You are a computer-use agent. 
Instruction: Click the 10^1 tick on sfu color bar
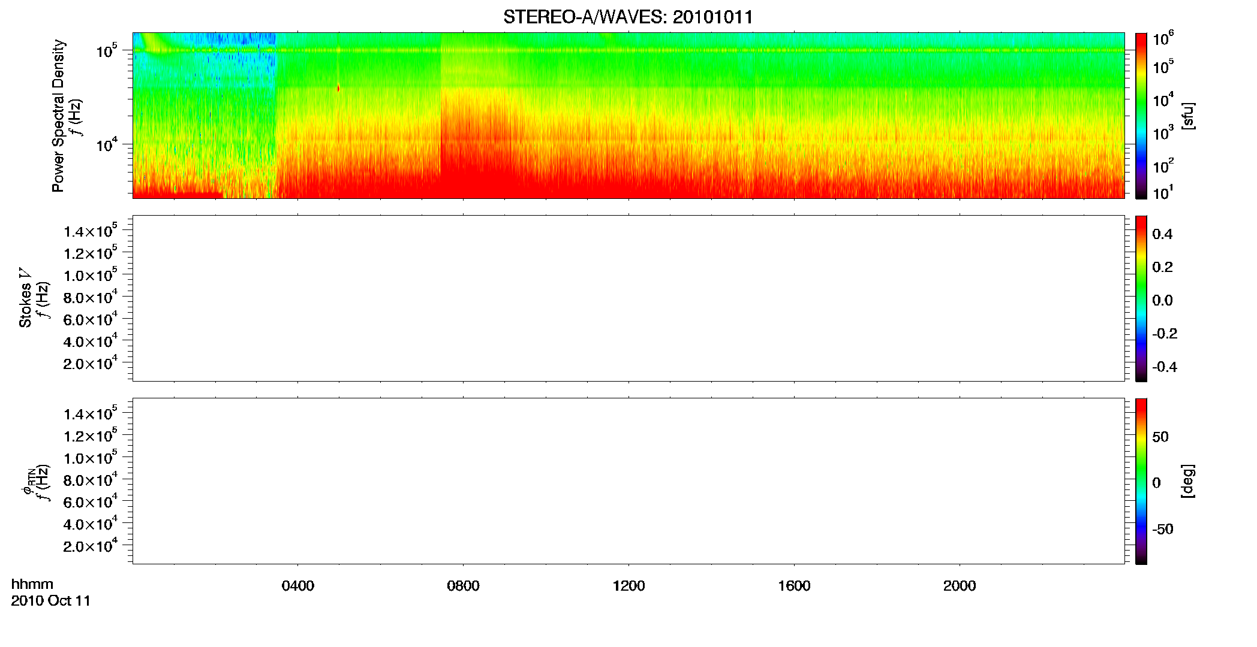tap(1162, 193)
